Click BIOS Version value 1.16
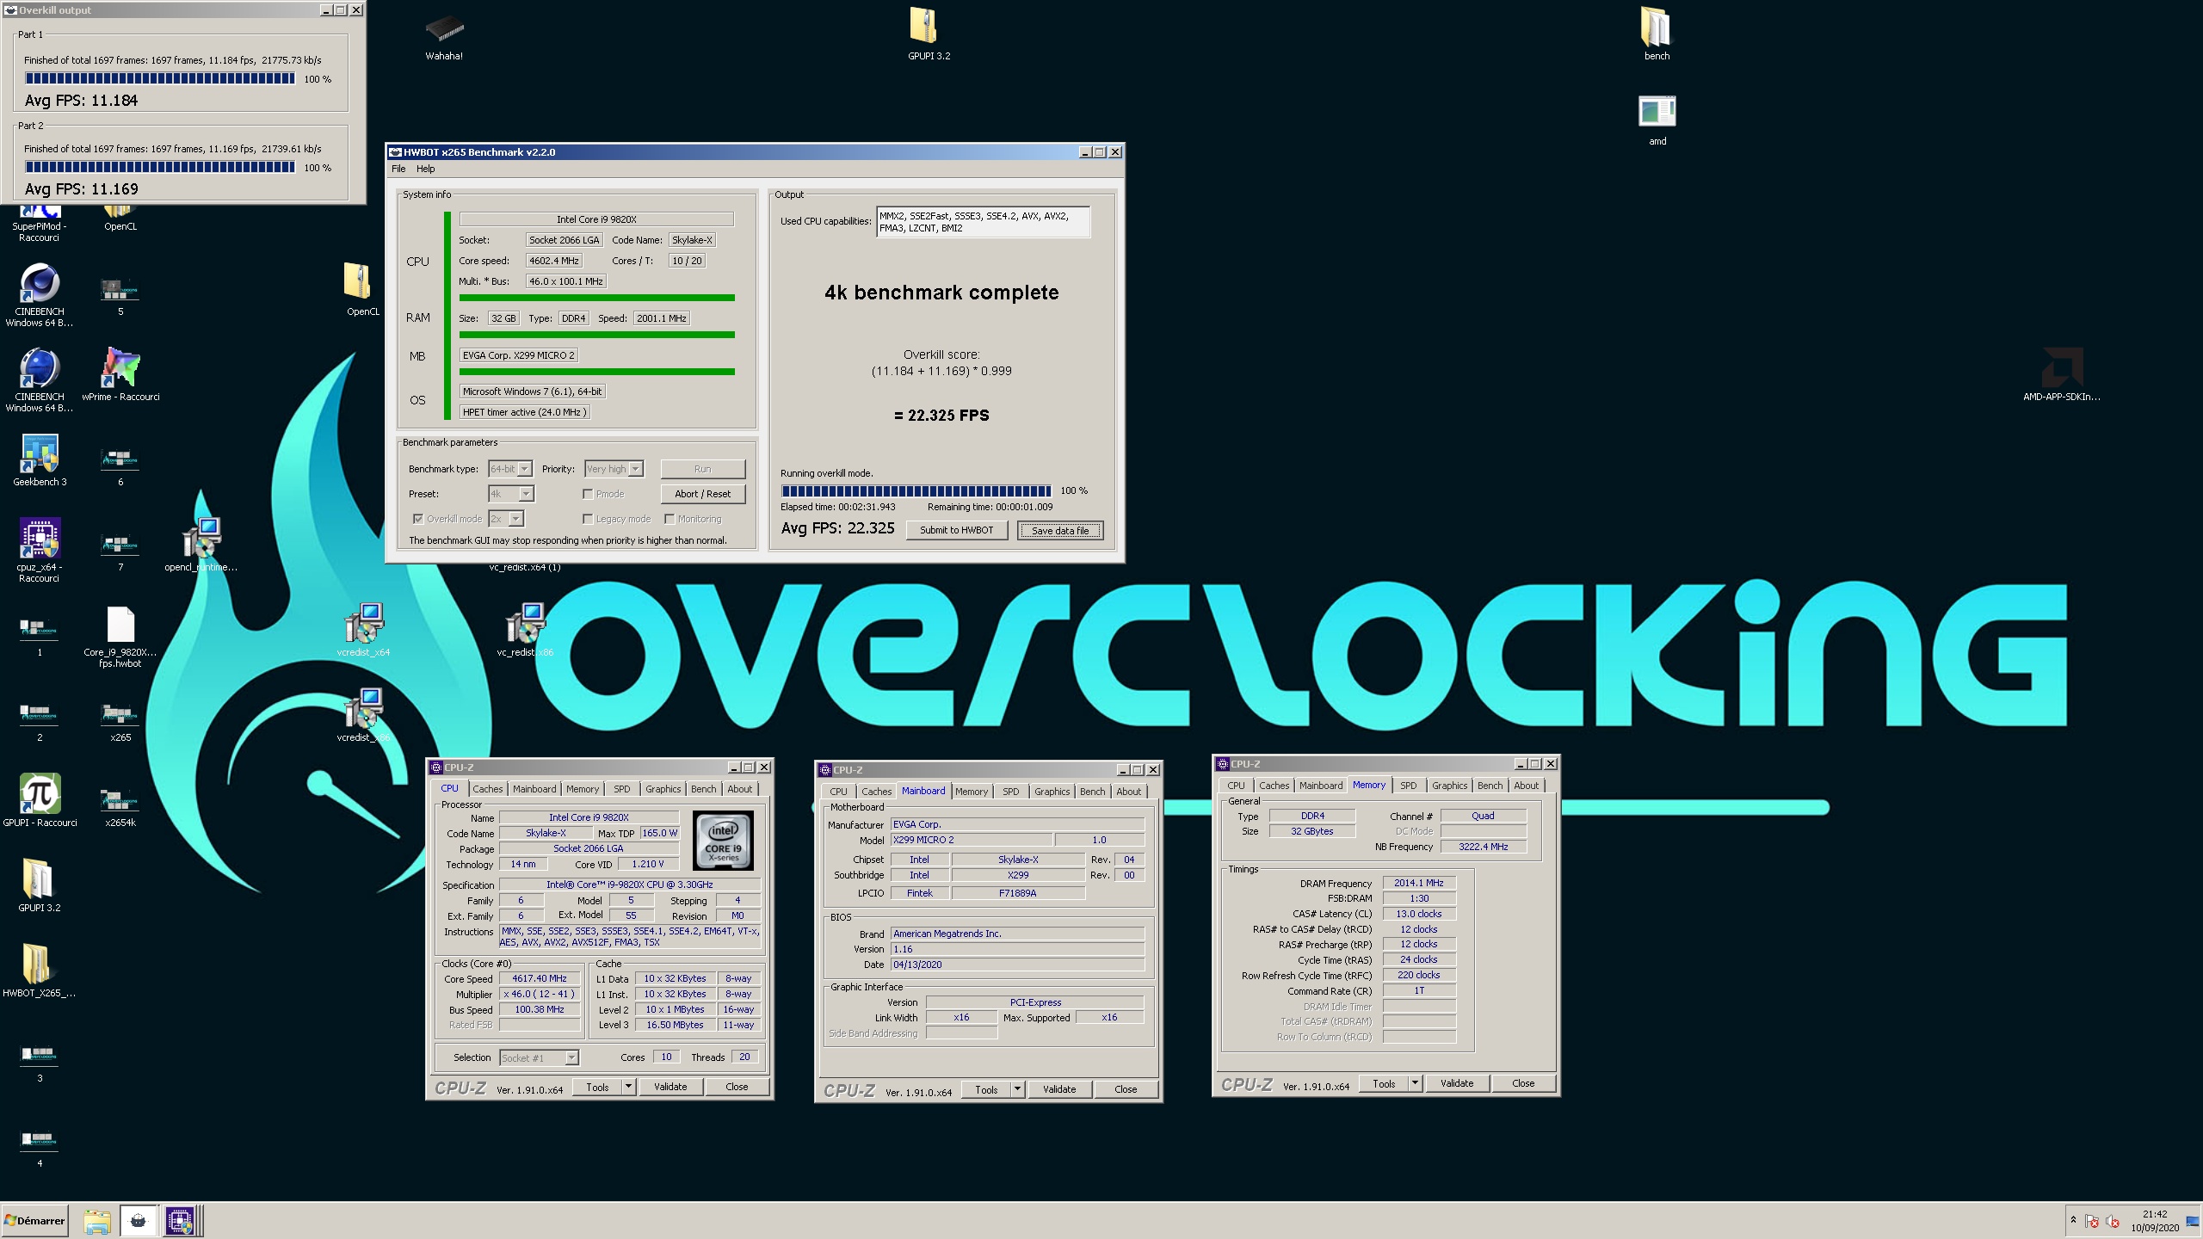Image resolution: width=2203 pixels, height=1239 pixels. [1018, 949]
